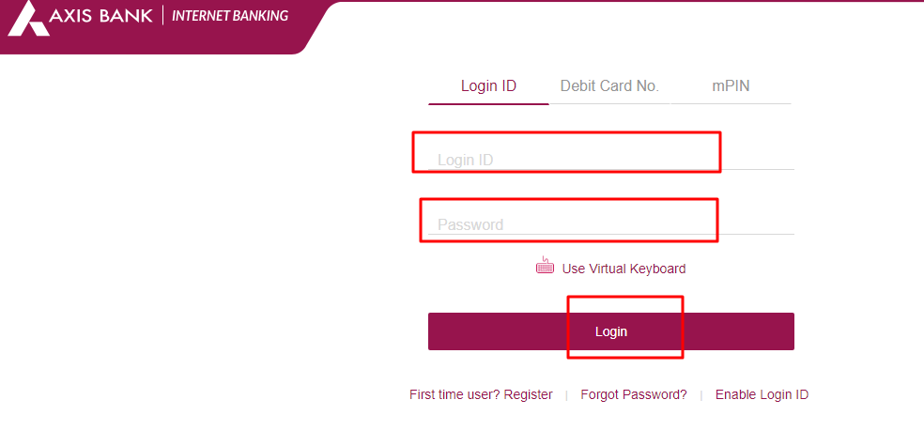This screenshot has width=924, height=446.
Task: Click the Login text inside the button
Action: pyautogui.click(x=611, y=331)
